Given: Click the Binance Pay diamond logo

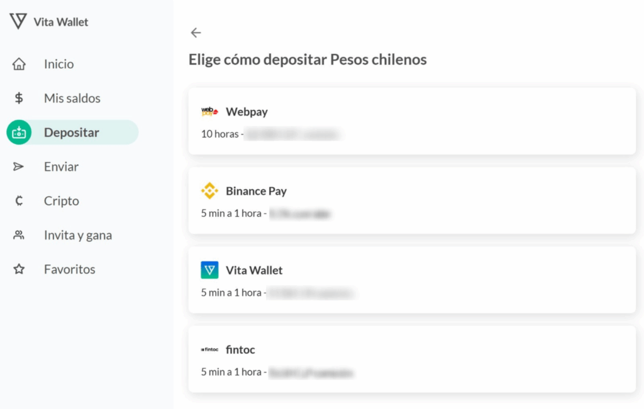Looking at the screenshot, I should point(209,191).
